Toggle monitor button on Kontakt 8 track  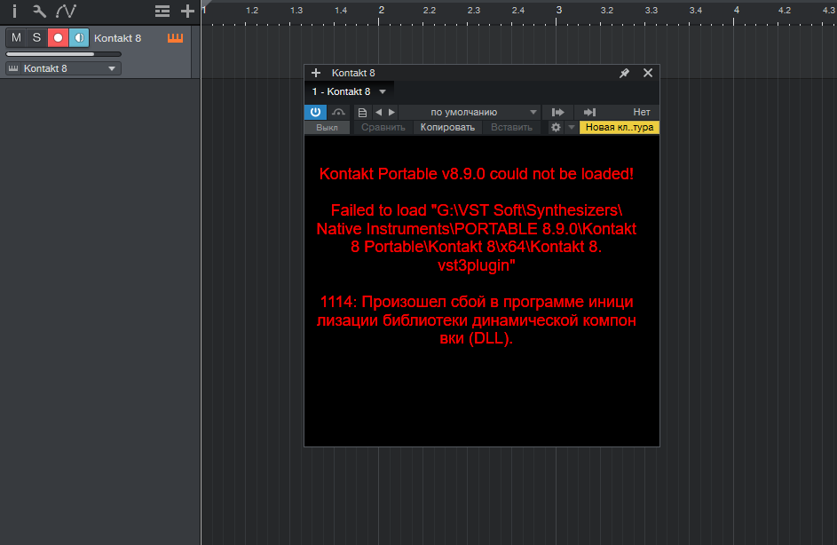point(79,37)
